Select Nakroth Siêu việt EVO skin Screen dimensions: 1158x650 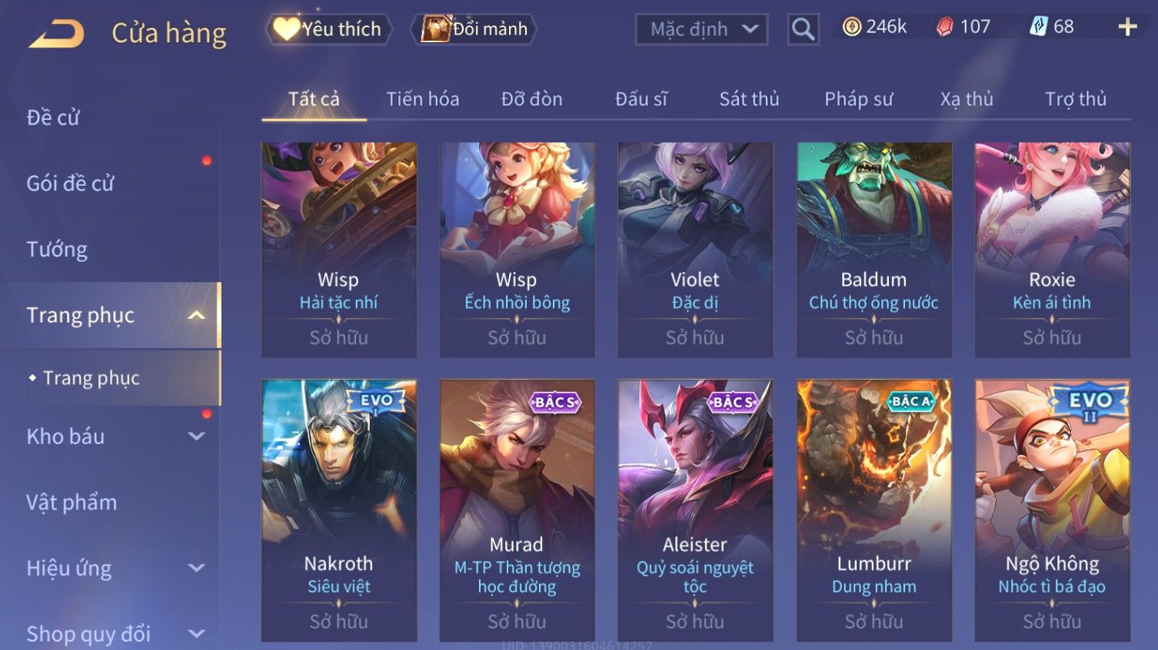(339, 510)
